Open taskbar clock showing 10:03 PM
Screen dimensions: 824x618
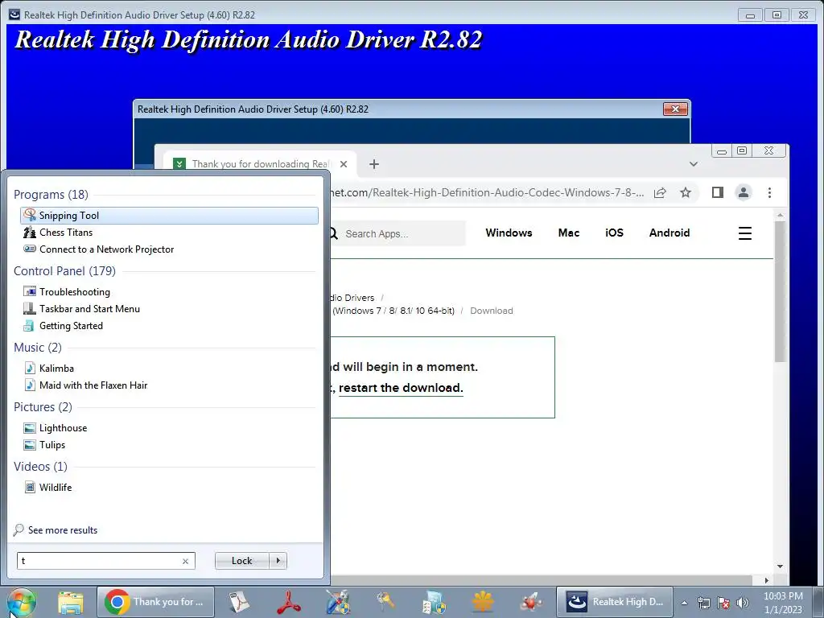pos(783,603)
